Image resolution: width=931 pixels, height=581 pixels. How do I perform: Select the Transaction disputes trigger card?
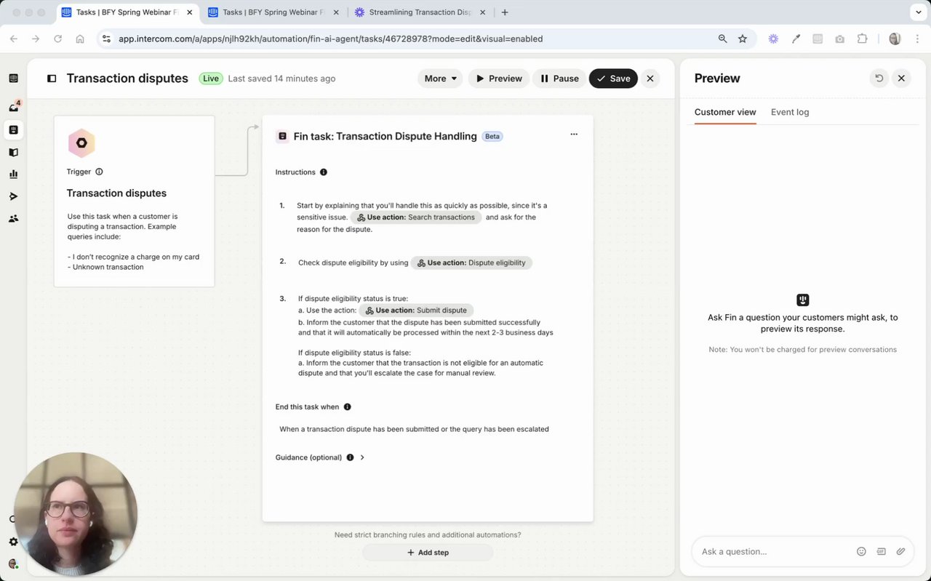pos(134,201)
